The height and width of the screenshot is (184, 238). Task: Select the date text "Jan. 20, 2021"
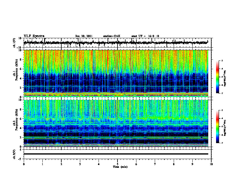84,36
